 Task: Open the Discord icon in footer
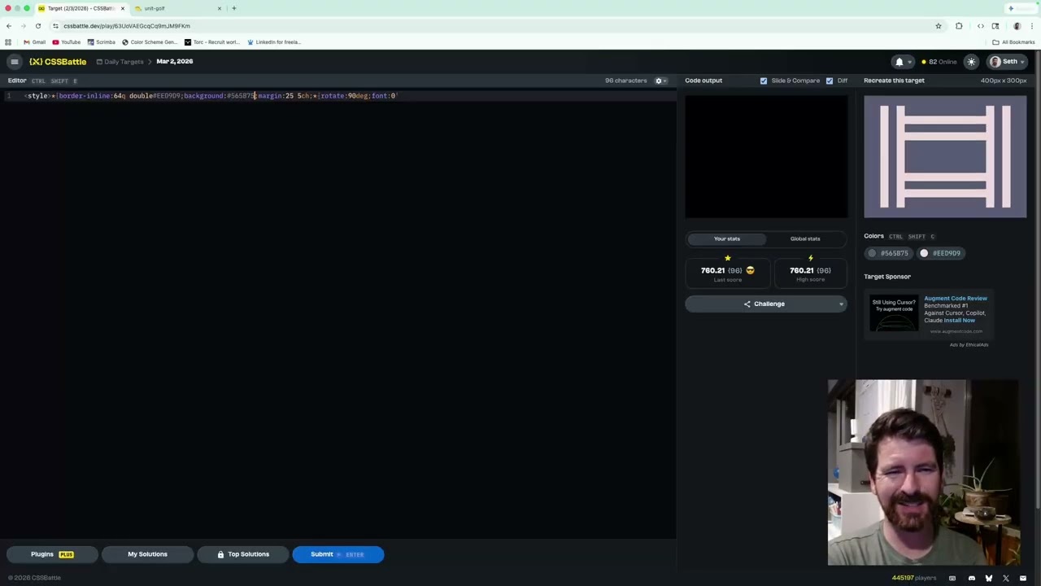971,579
